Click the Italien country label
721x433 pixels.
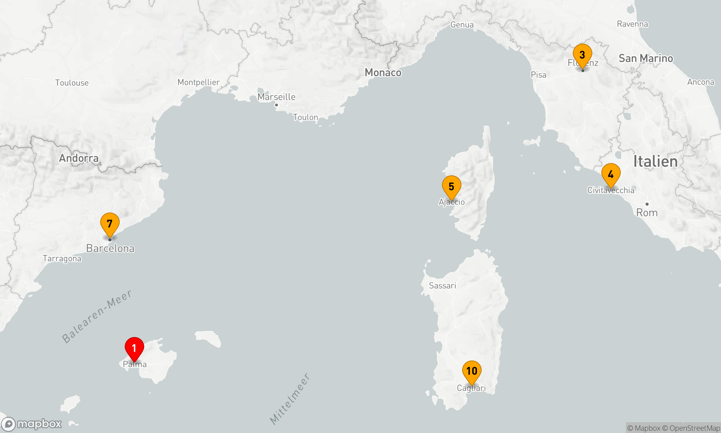[x=655, y=161]
